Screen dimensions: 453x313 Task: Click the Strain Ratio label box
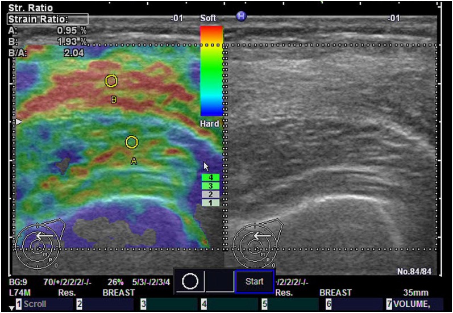[x=48, y=19]
